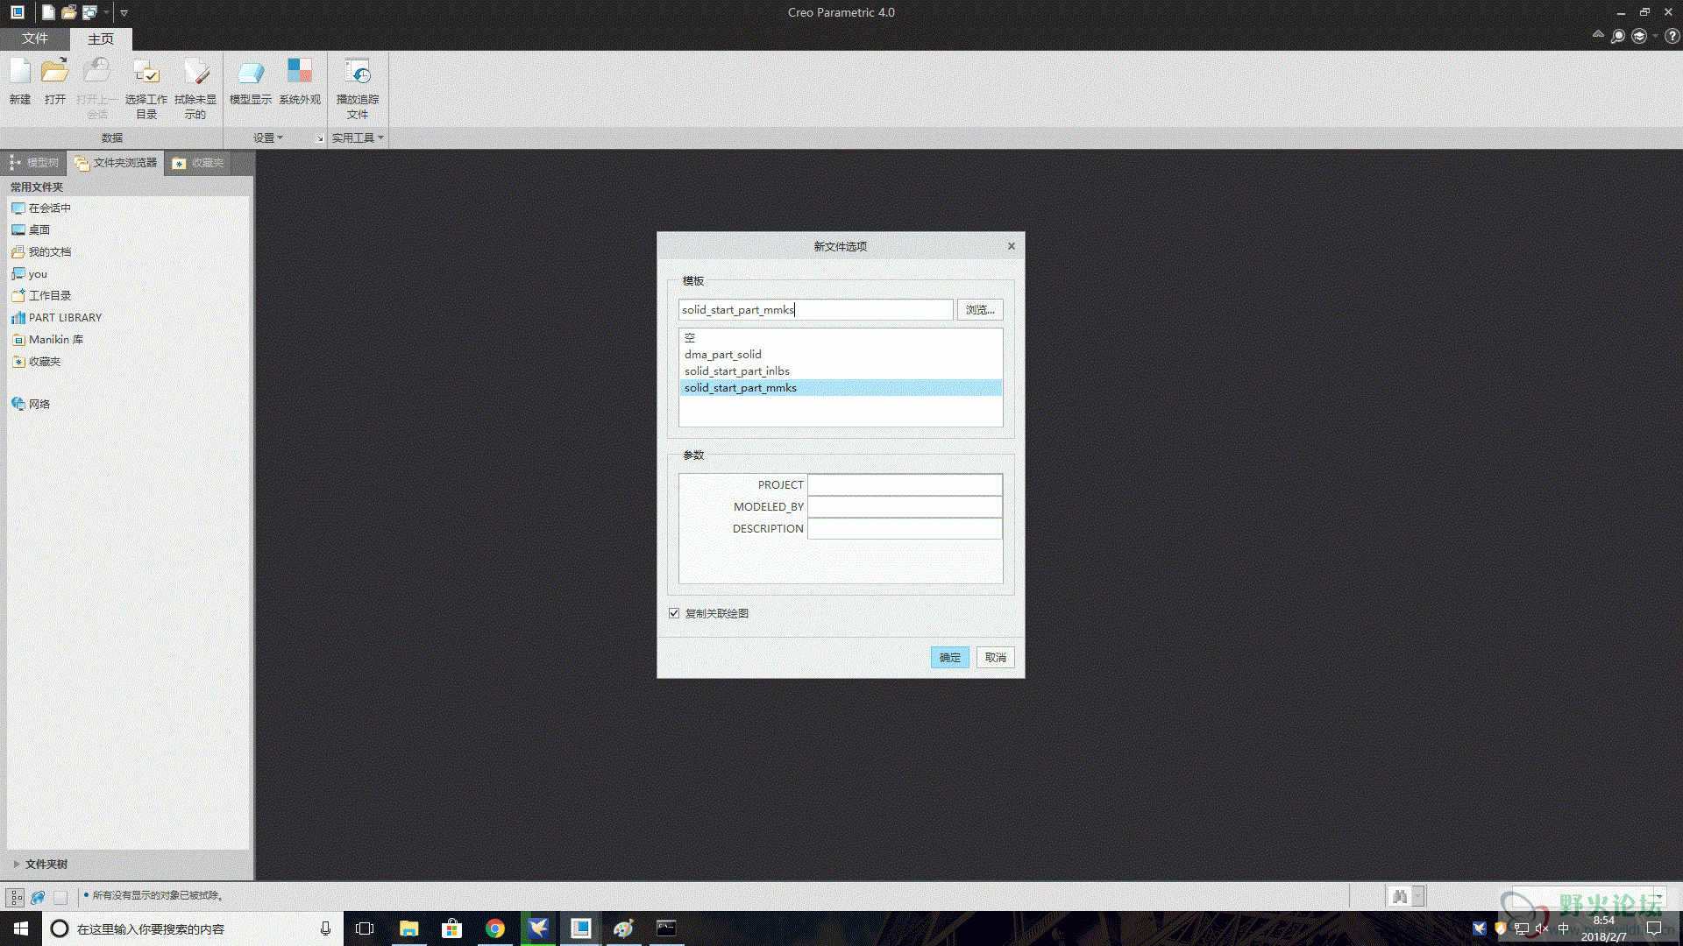Click the MODELED_BY parameter field
Image resolution: width=1683 pixels, height=946 pixels.
(905, 507)
